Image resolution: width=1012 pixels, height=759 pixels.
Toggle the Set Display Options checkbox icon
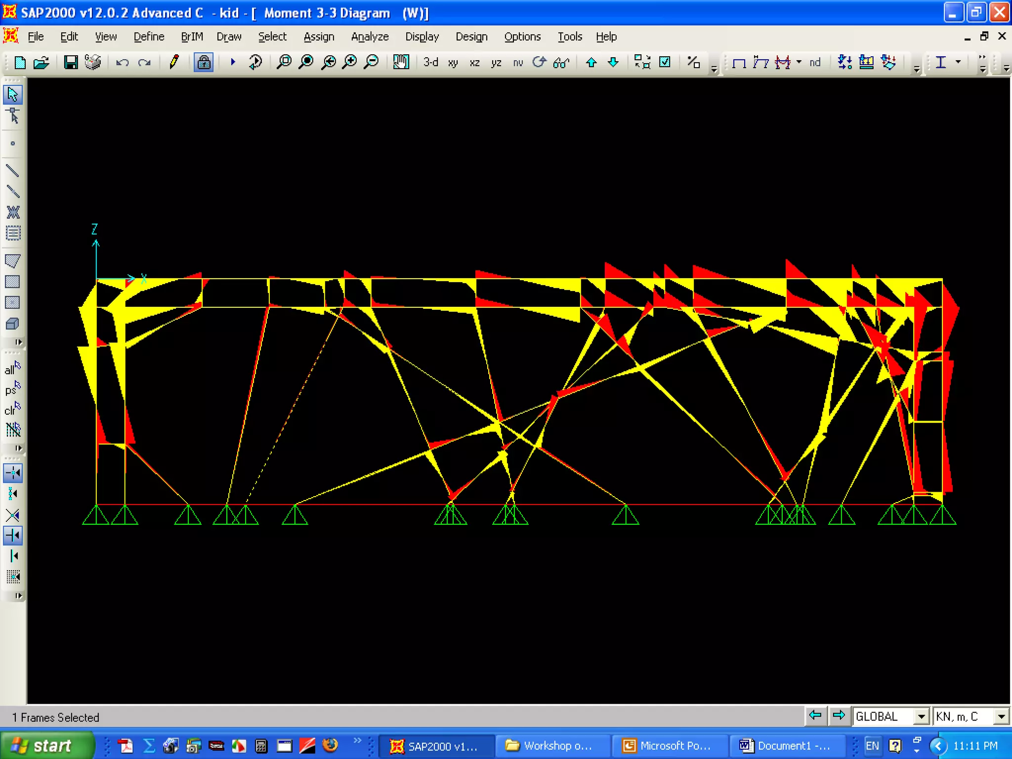665,62
